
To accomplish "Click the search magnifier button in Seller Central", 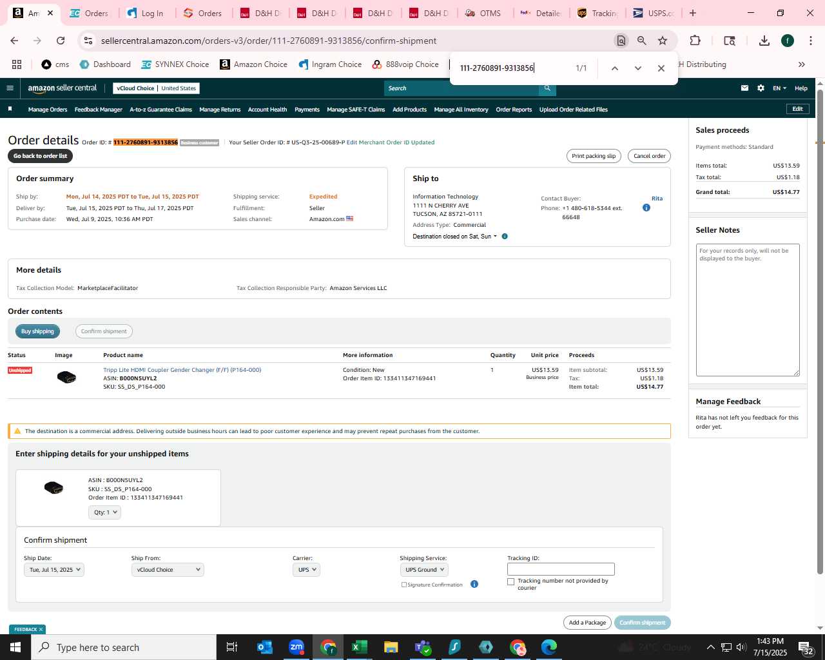I will (547, 88).
